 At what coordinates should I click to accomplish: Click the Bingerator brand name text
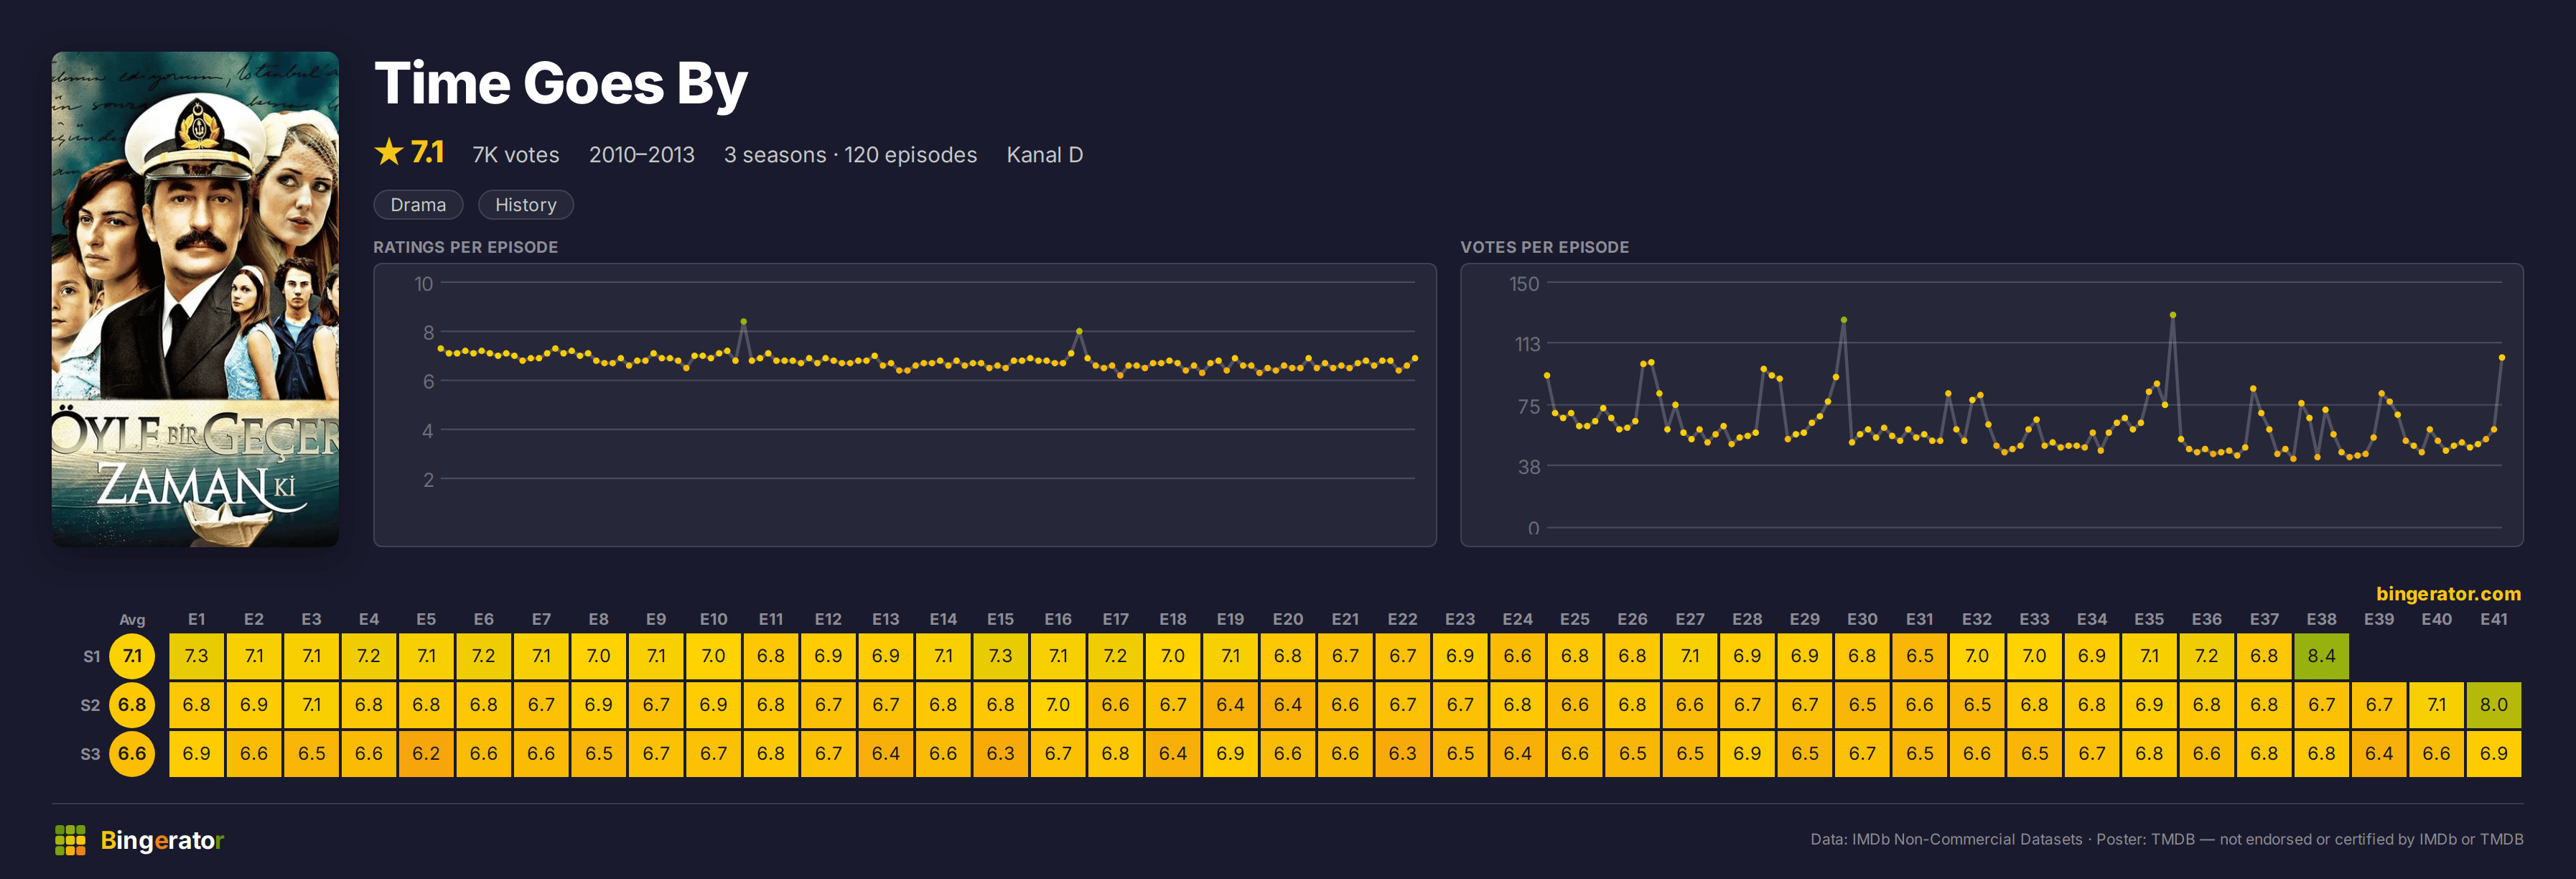click(x=162, y=840)
